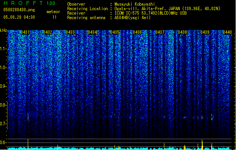The height and width of the screenshot is (150, 236).
Task: Click the 1.0 kHz axis label
Action: (x=3, y=67)
